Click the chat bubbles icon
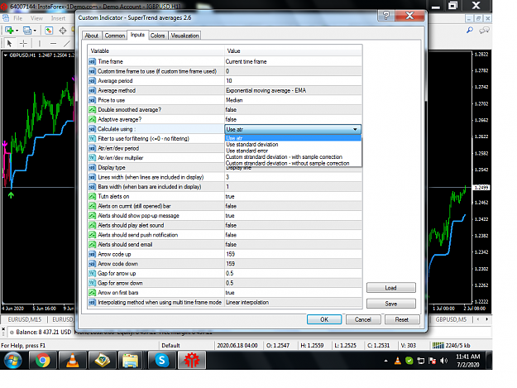The image size is (517, 388). click(x=485, y=31)
